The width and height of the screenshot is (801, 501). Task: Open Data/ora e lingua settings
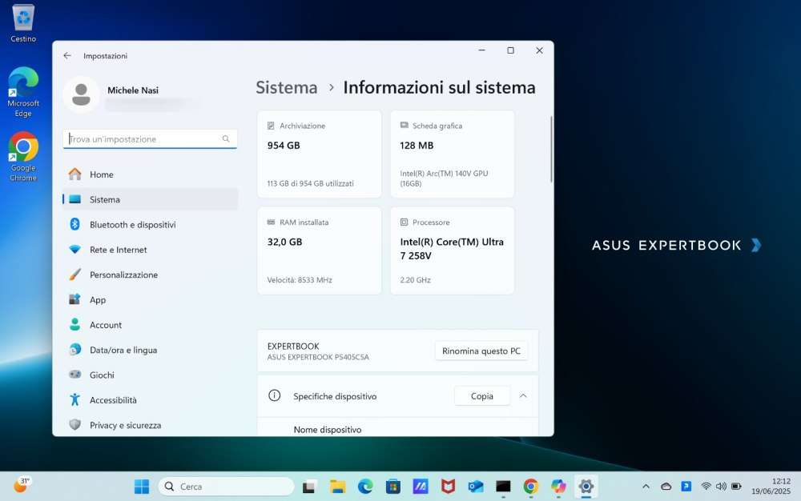(123, 350)
